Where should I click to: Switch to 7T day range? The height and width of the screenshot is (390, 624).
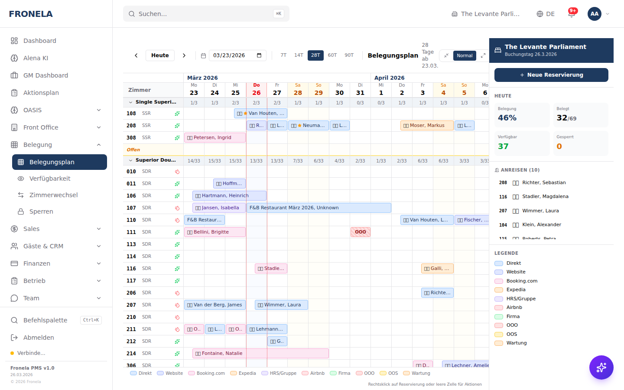click(283, 55)
